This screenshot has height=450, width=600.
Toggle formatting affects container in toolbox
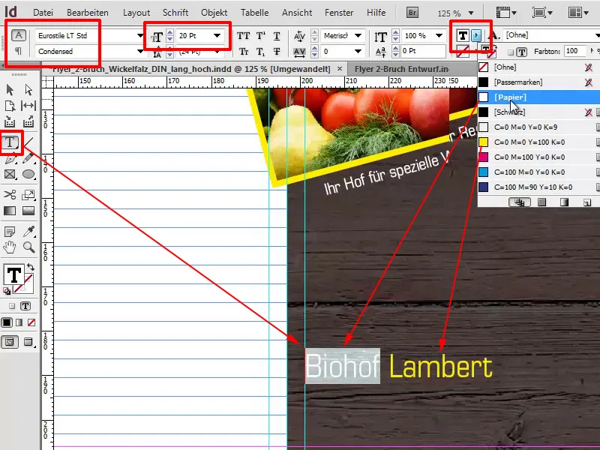pos(12,306)
